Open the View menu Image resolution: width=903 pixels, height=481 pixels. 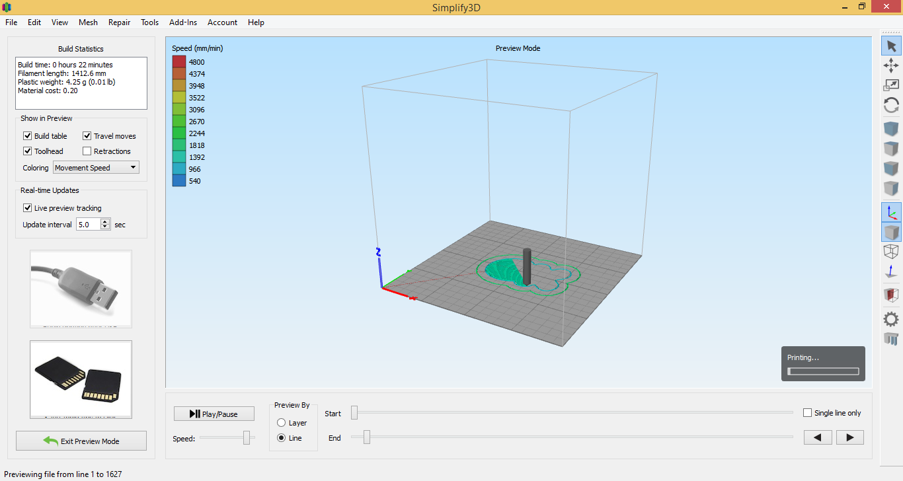click(x=59, y=22)
